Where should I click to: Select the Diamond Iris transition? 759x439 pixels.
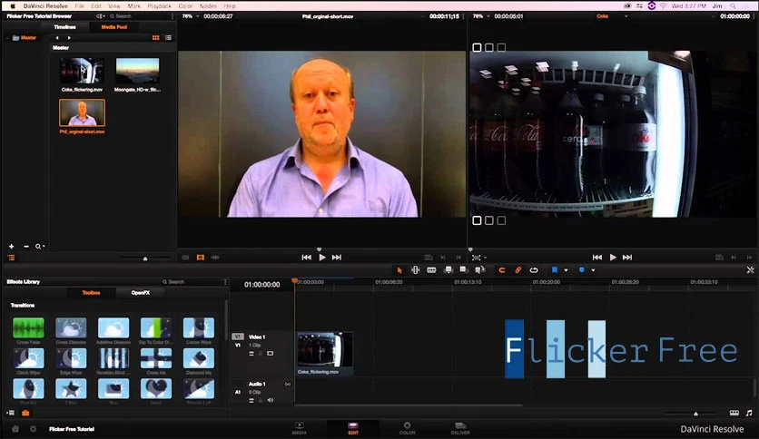coord(199,359)
